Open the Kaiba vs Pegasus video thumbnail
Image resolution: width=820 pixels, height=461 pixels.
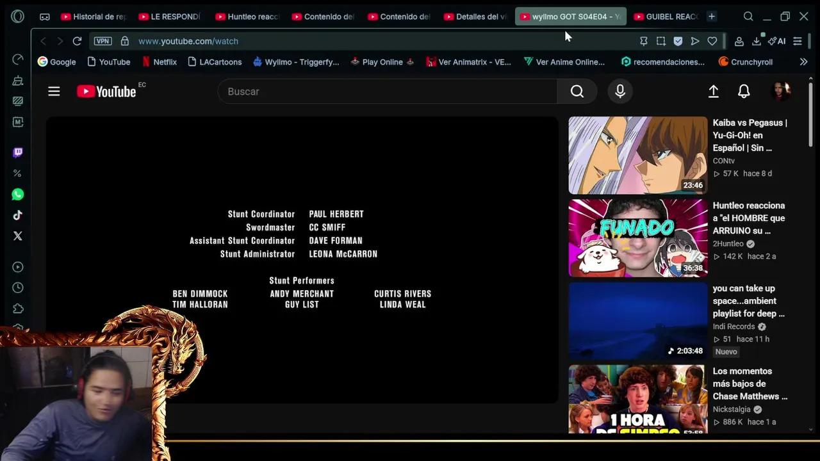(638, 155)
